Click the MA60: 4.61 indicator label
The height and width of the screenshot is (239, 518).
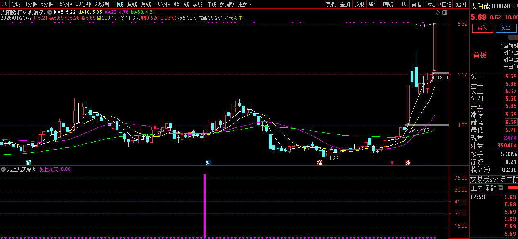point(143,12)
